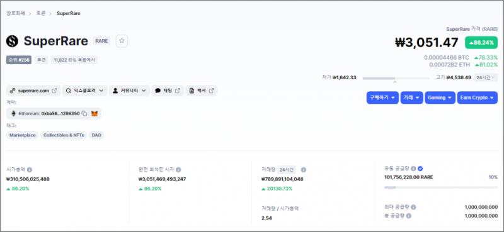Click the 20130.73% volume change
The height and width of the screenshot is (232, 504).
(x=277, y=189)
